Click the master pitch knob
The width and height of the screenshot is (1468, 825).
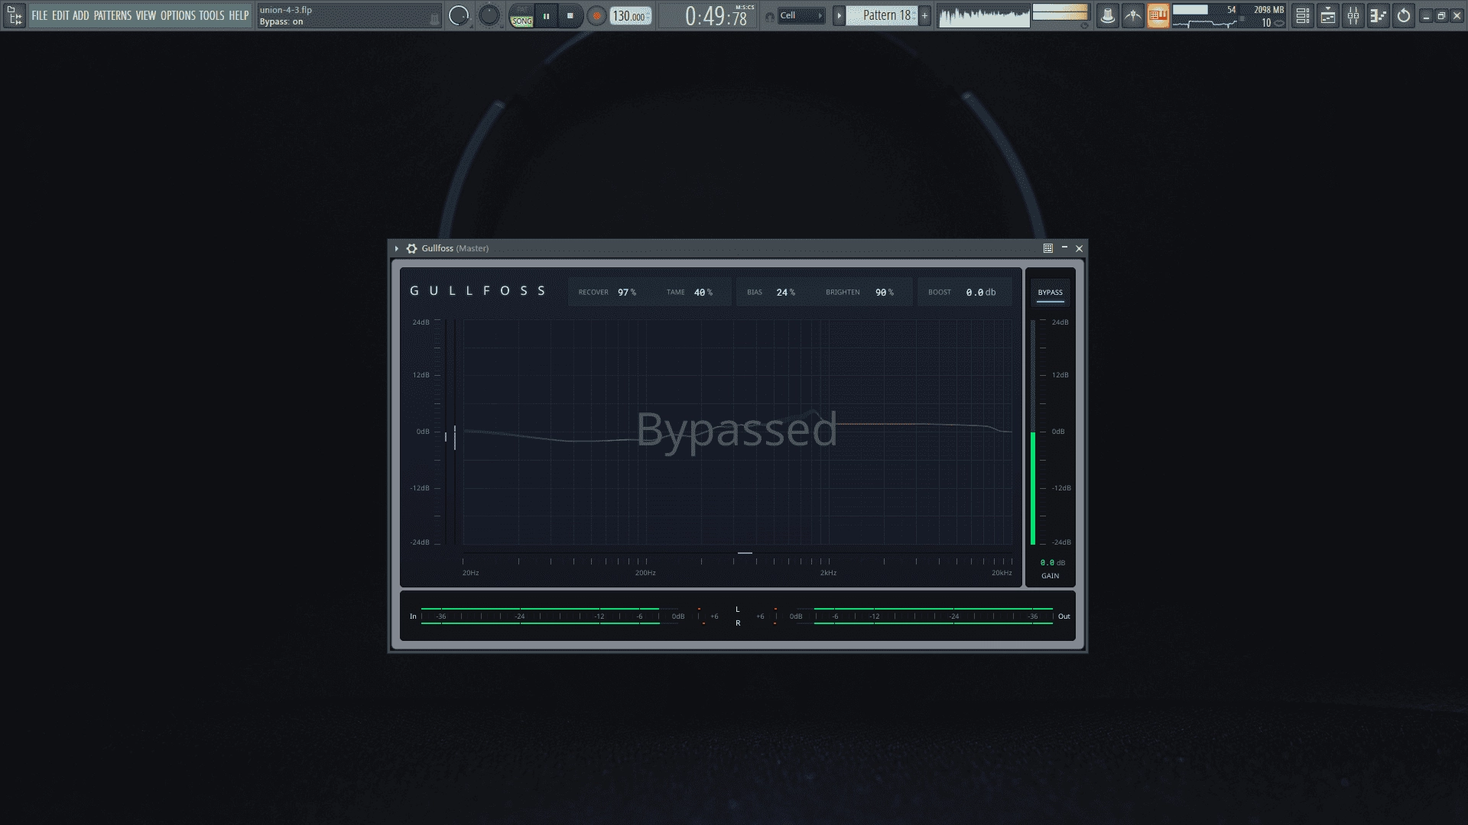pyautogui.click(x=489, y=15)
